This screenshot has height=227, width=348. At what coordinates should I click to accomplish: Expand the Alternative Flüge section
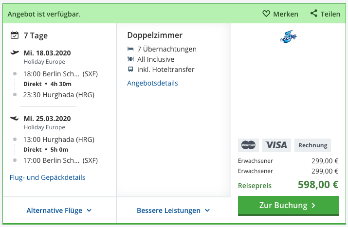tap(59, 210)
